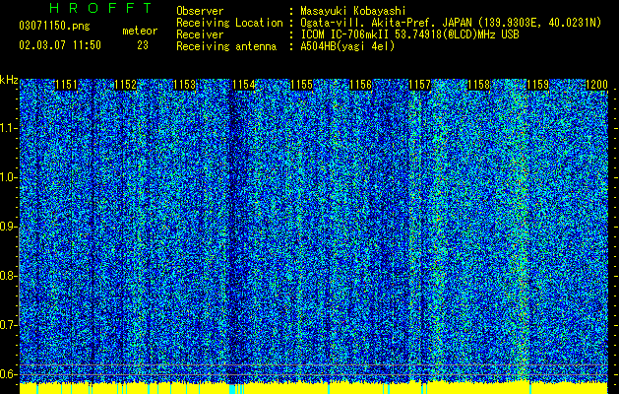
Task: Click the 1.0 frequency axis label
Action: (8, 177)
